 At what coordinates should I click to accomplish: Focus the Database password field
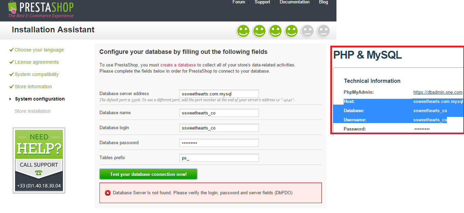point(219,143)
